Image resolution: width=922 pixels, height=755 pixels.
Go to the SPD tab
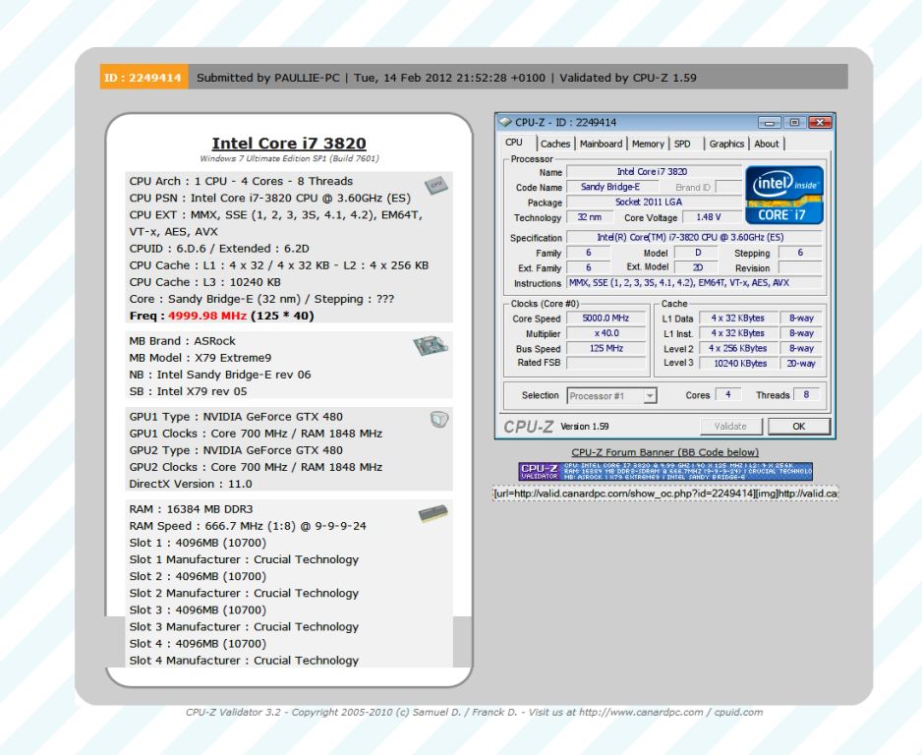coord(681,144)
